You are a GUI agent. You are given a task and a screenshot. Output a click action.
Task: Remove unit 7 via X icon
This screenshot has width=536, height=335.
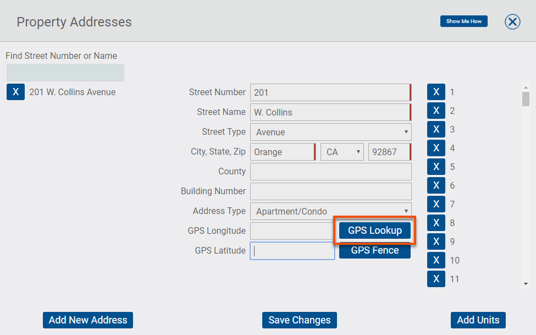click(436, 204)
